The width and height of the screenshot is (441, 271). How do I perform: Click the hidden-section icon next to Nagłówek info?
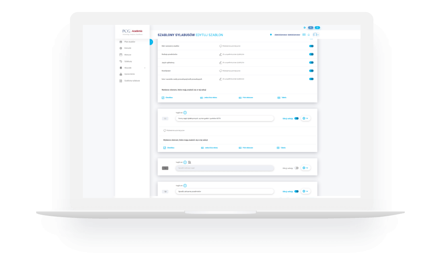pyautogui.click(x=190, y=162)
